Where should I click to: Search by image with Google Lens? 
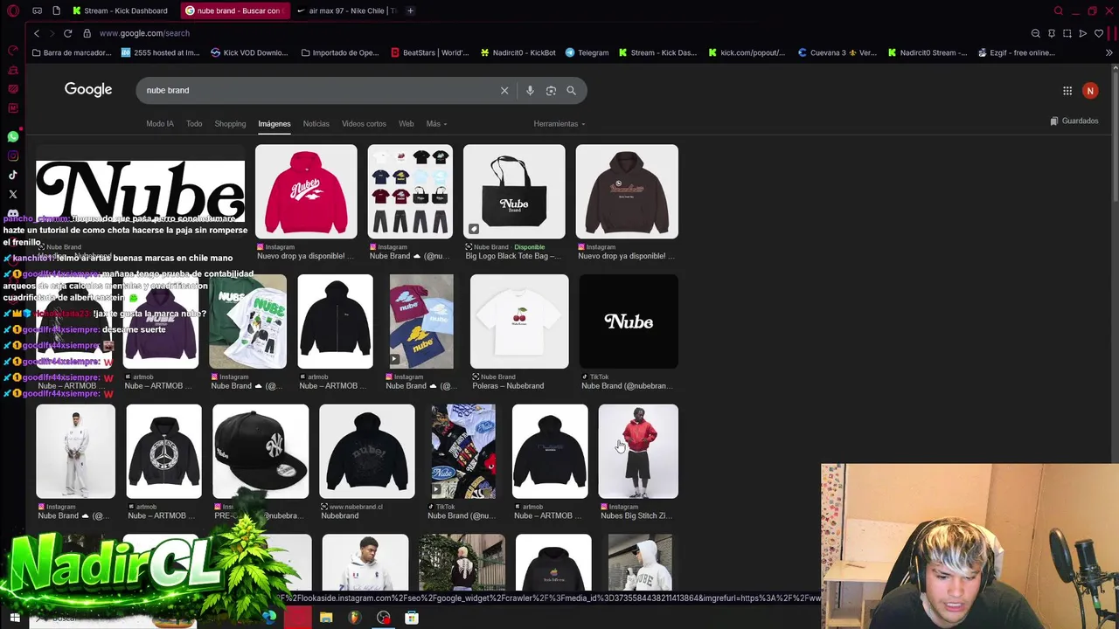tap(551, 91)
